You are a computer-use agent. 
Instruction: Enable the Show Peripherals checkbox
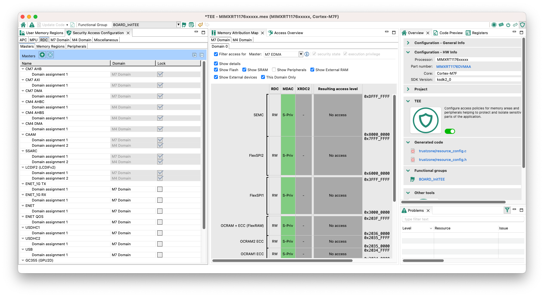[x=274, y=70]
